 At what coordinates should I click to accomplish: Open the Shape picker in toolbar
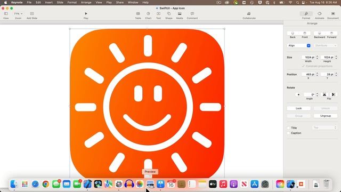click(169, 15)
